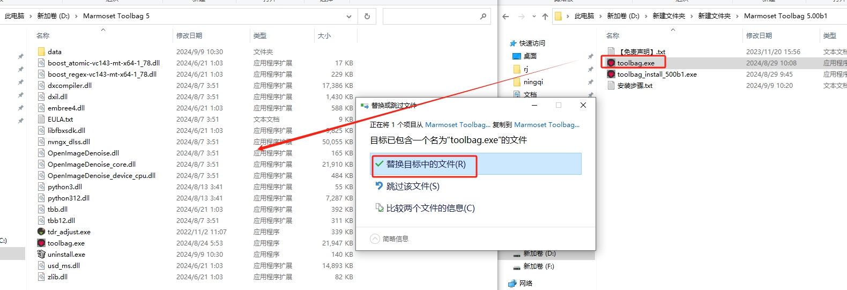Select python312.dll file
The height and width of the screenshot is (290, 847).
69,198
